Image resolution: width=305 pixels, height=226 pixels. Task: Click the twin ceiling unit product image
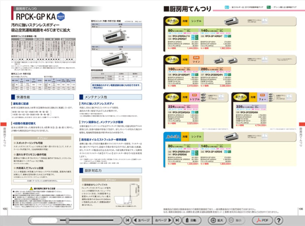(225, 60)
